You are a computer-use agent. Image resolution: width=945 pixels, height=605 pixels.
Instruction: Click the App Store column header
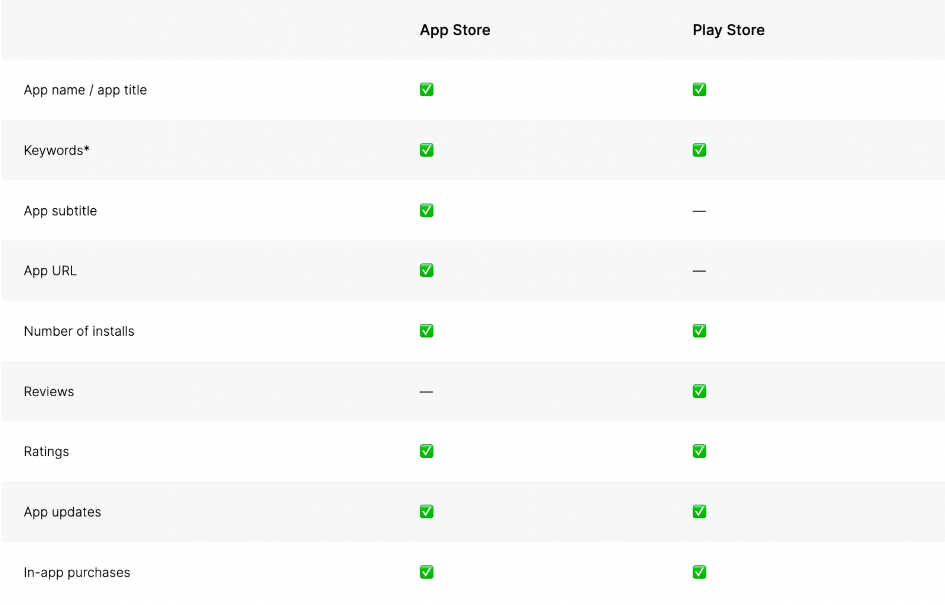[x=454, y=30]
